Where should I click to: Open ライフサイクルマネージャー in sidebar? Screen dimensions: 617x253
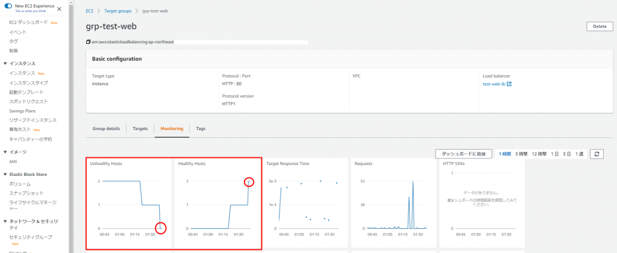pyautogui.click(x=33, y=206)
